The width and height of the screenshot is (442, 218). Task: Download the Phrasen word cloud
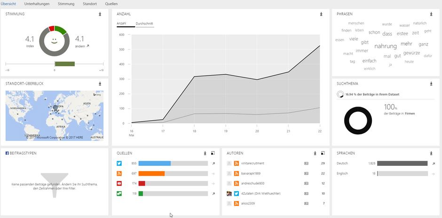[x=431, y=14]
